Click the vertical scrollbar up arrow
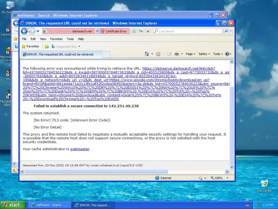This screenshot has width=278, height=209. point(232,62)
